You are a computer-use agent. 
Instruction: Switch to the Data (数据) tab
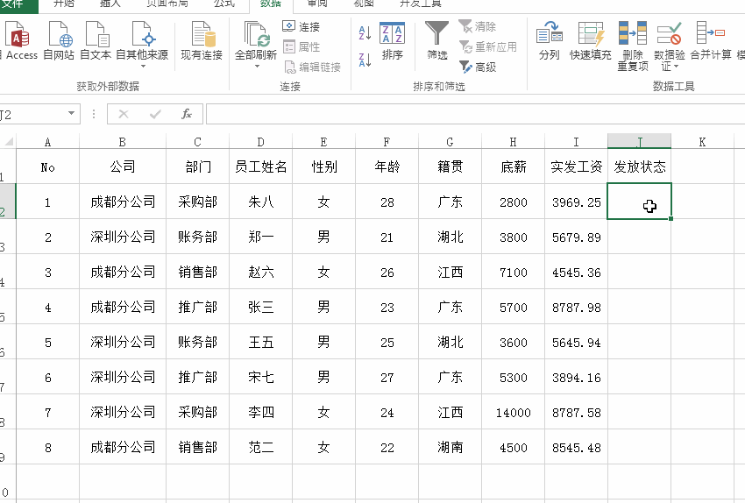(271, 4)
